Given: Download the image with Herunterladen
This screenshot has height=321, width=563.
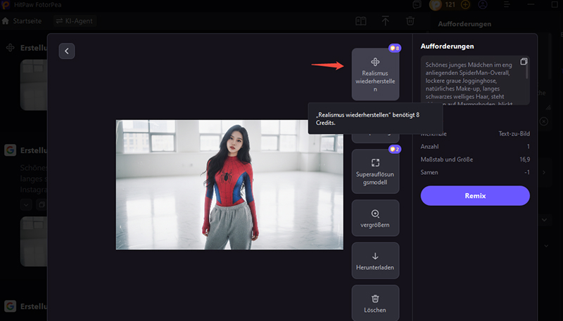Looking at the screenshot, I should 375,261.
